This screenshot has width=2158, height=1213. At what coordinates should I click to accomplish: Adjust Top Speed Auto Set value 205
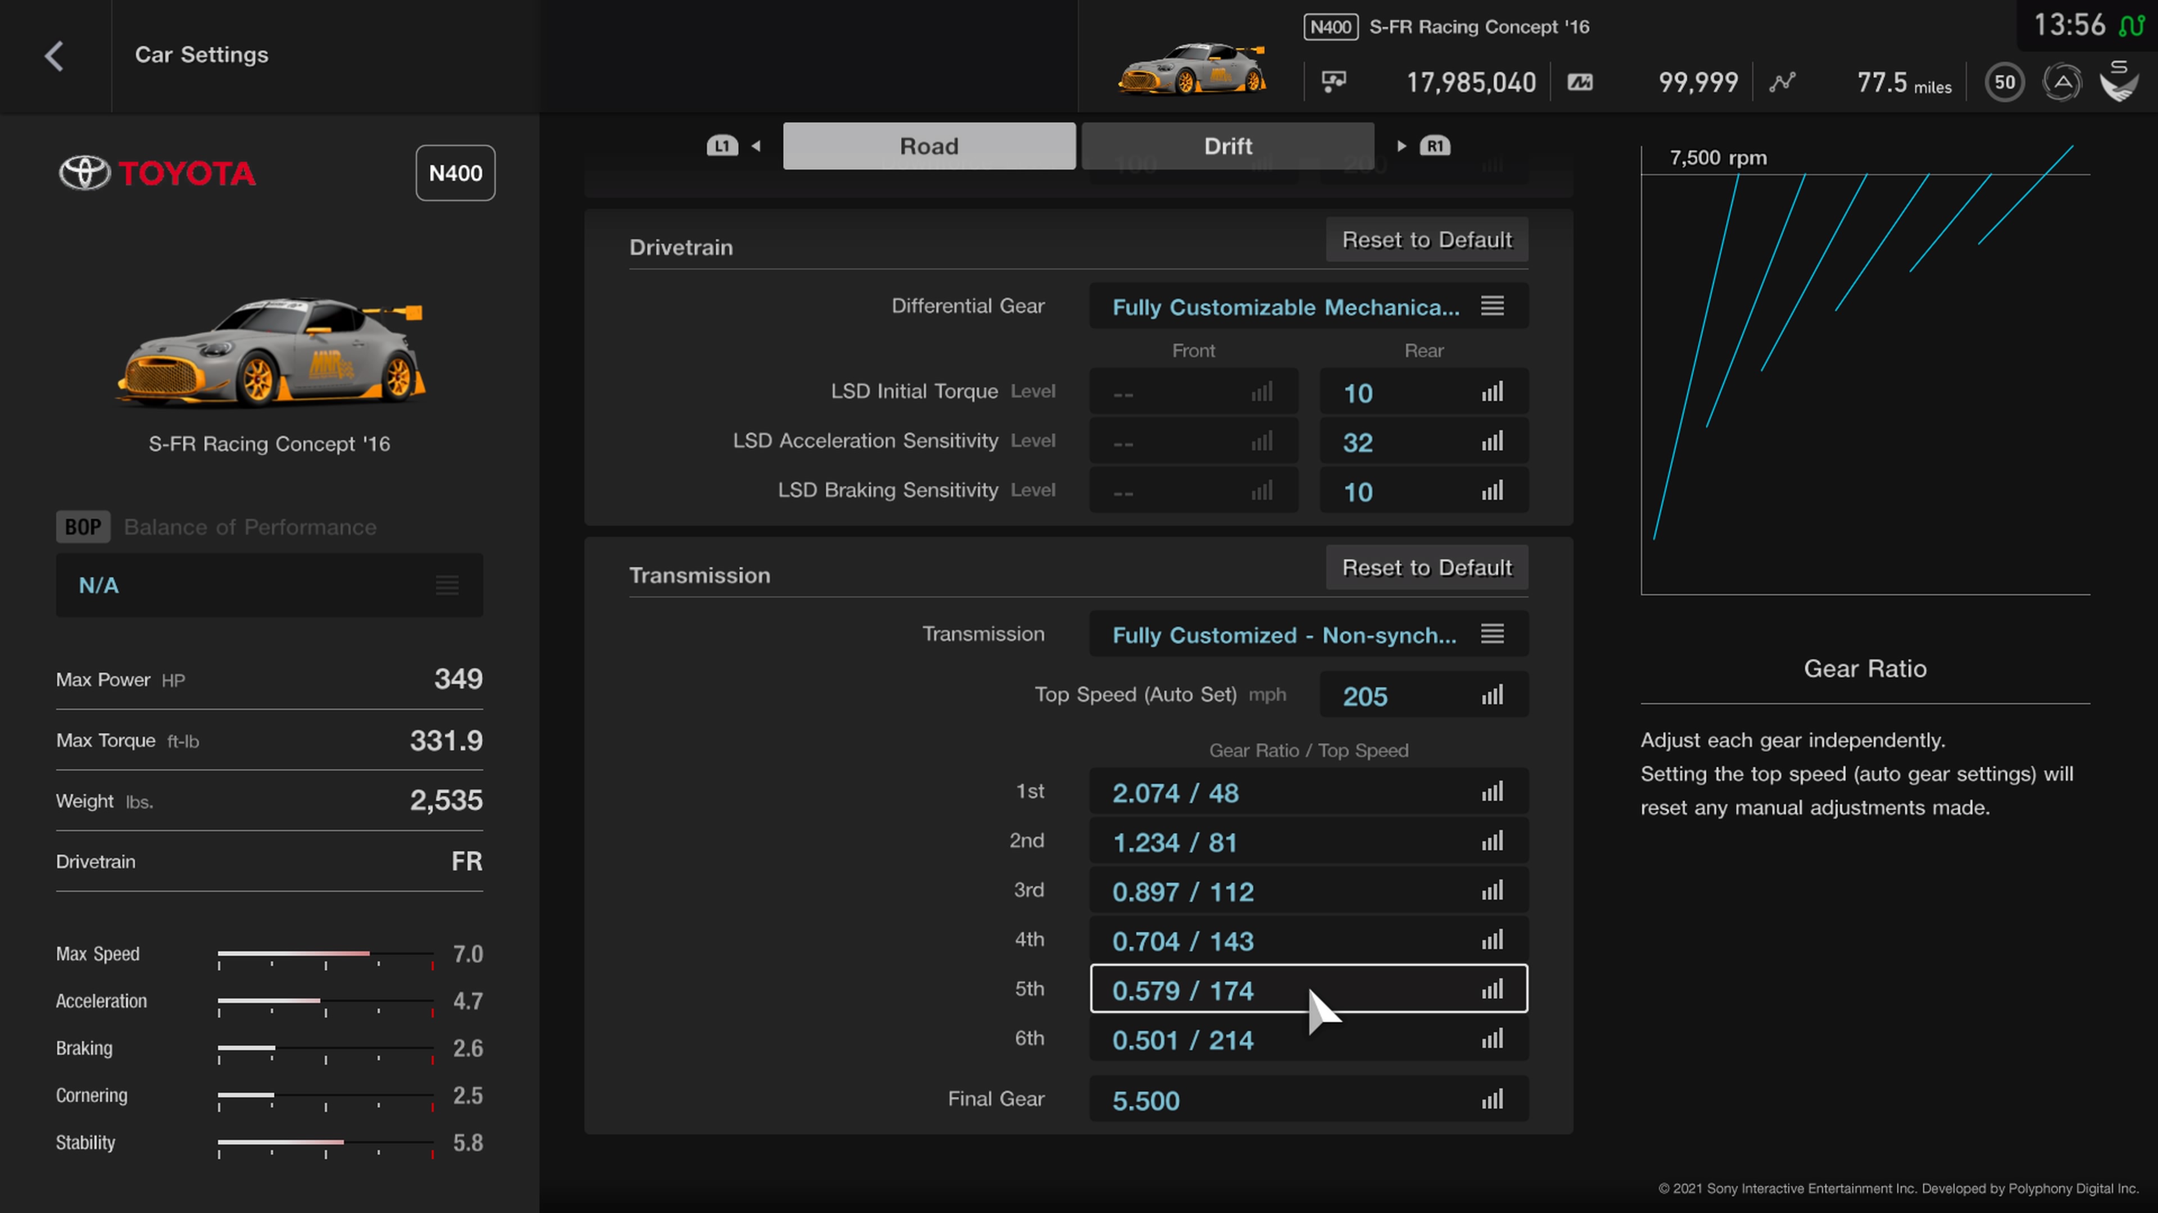(1423, 695)
